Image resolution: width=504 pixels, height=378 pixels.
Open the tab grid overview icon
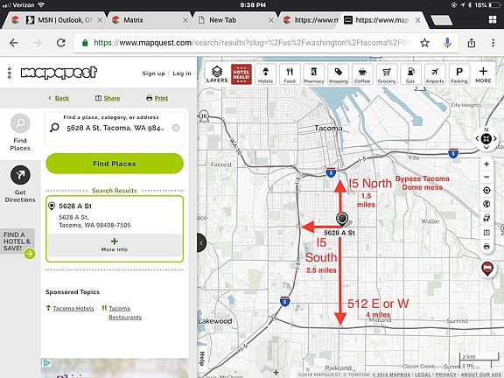(493, 20)
